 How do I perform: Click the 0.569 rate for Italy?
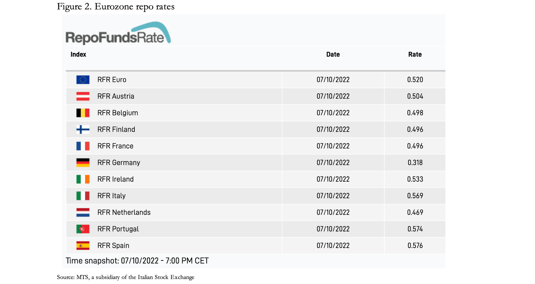coord(415,196)
